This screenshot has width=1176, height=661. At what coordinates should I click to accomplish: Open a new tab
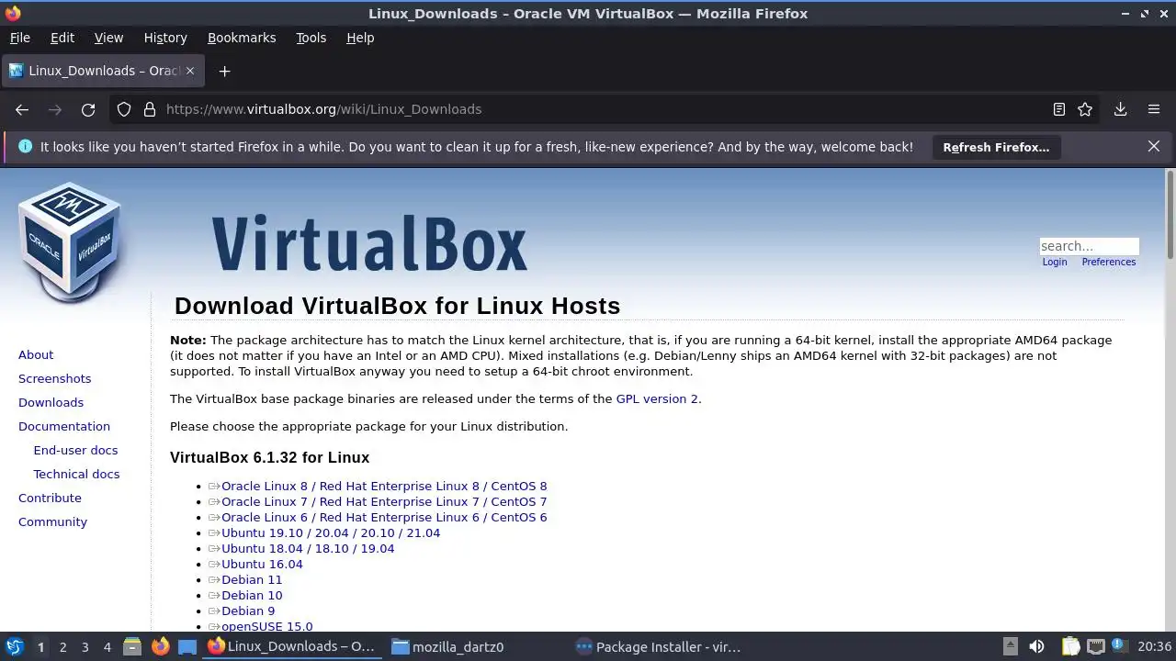[224, 71]
